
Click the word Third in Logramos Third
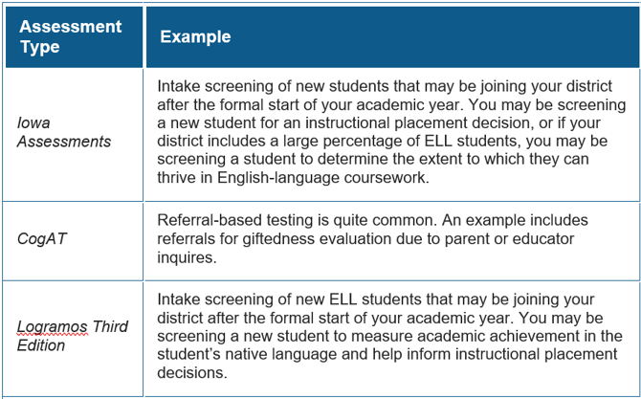coord(110,326)
